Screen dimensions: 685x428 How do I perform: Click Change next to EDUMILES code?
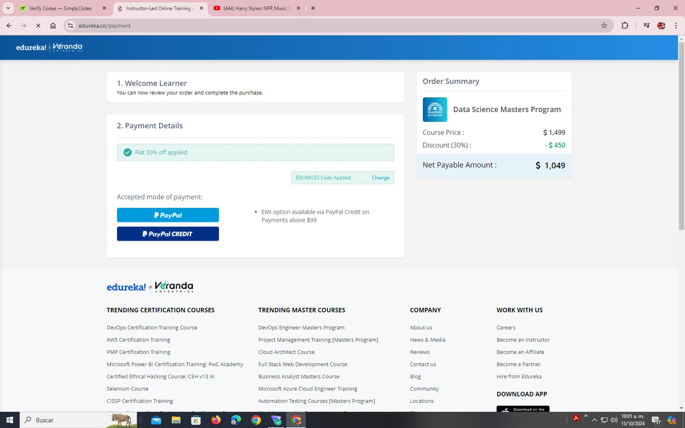(380, 178)
